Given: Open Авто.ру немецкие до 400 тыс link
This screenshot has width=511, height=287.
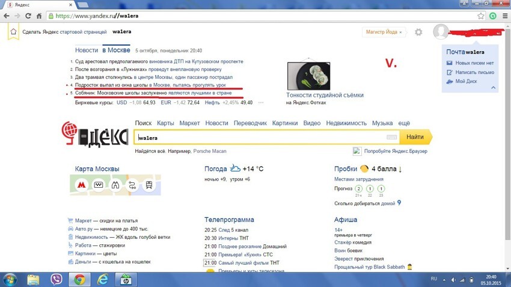Looking at the screenshot, I should (111, 229).
